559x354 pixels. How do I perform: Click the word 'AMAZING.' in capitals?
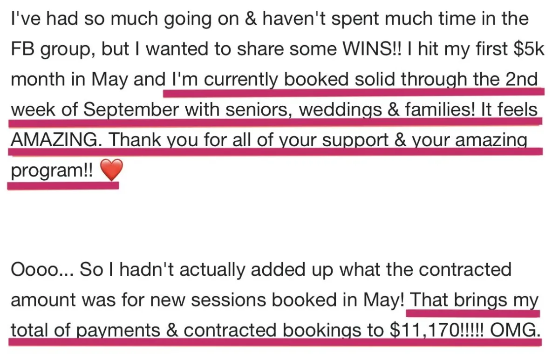[x=55, y=141]
